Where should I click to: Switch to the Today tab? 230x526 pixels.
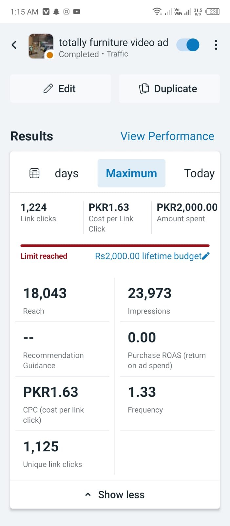[199, 173]
